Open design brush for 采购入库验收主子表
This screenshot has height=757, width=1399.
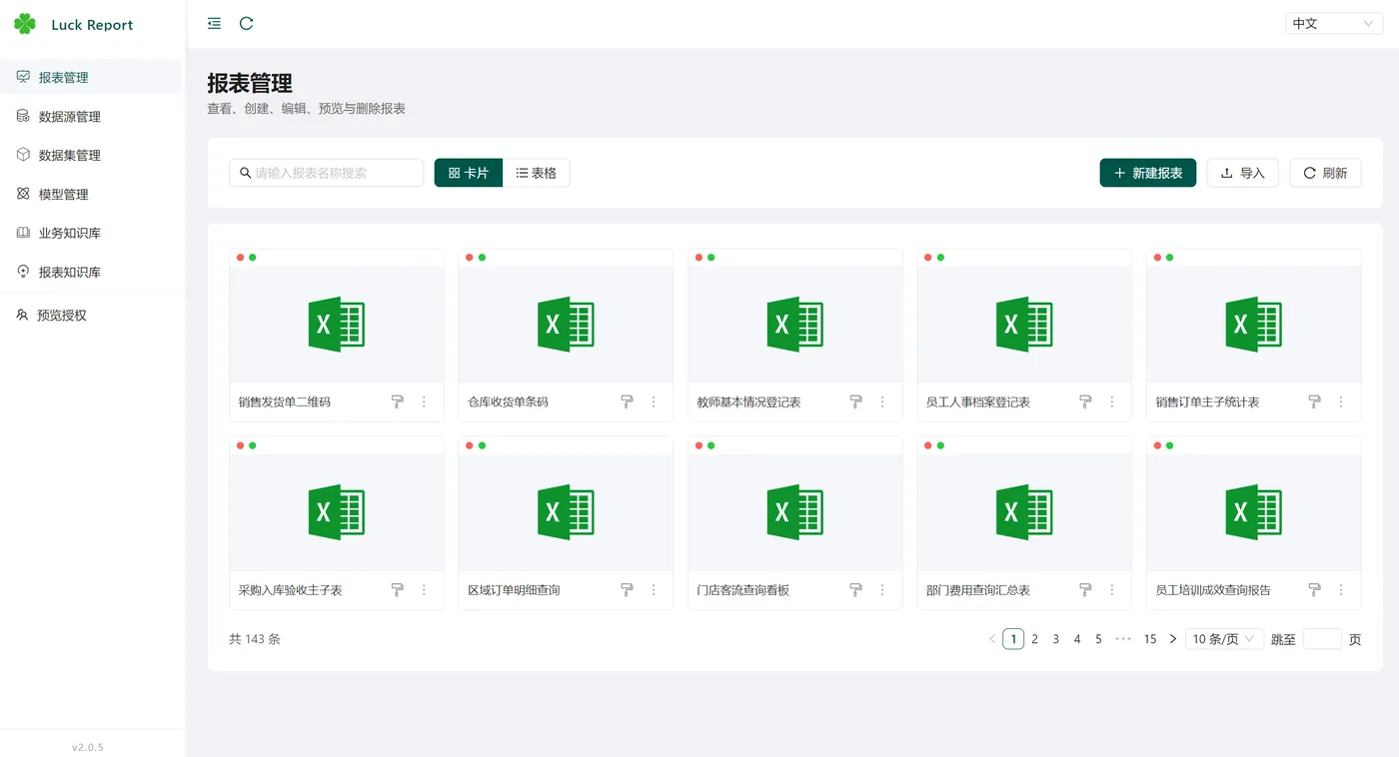point(398,590)
